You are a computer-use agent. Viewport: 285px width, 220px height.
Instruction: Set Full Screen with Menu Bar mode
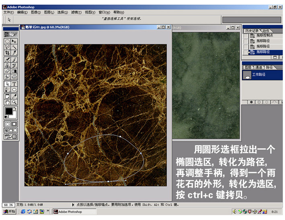(11, 130)
